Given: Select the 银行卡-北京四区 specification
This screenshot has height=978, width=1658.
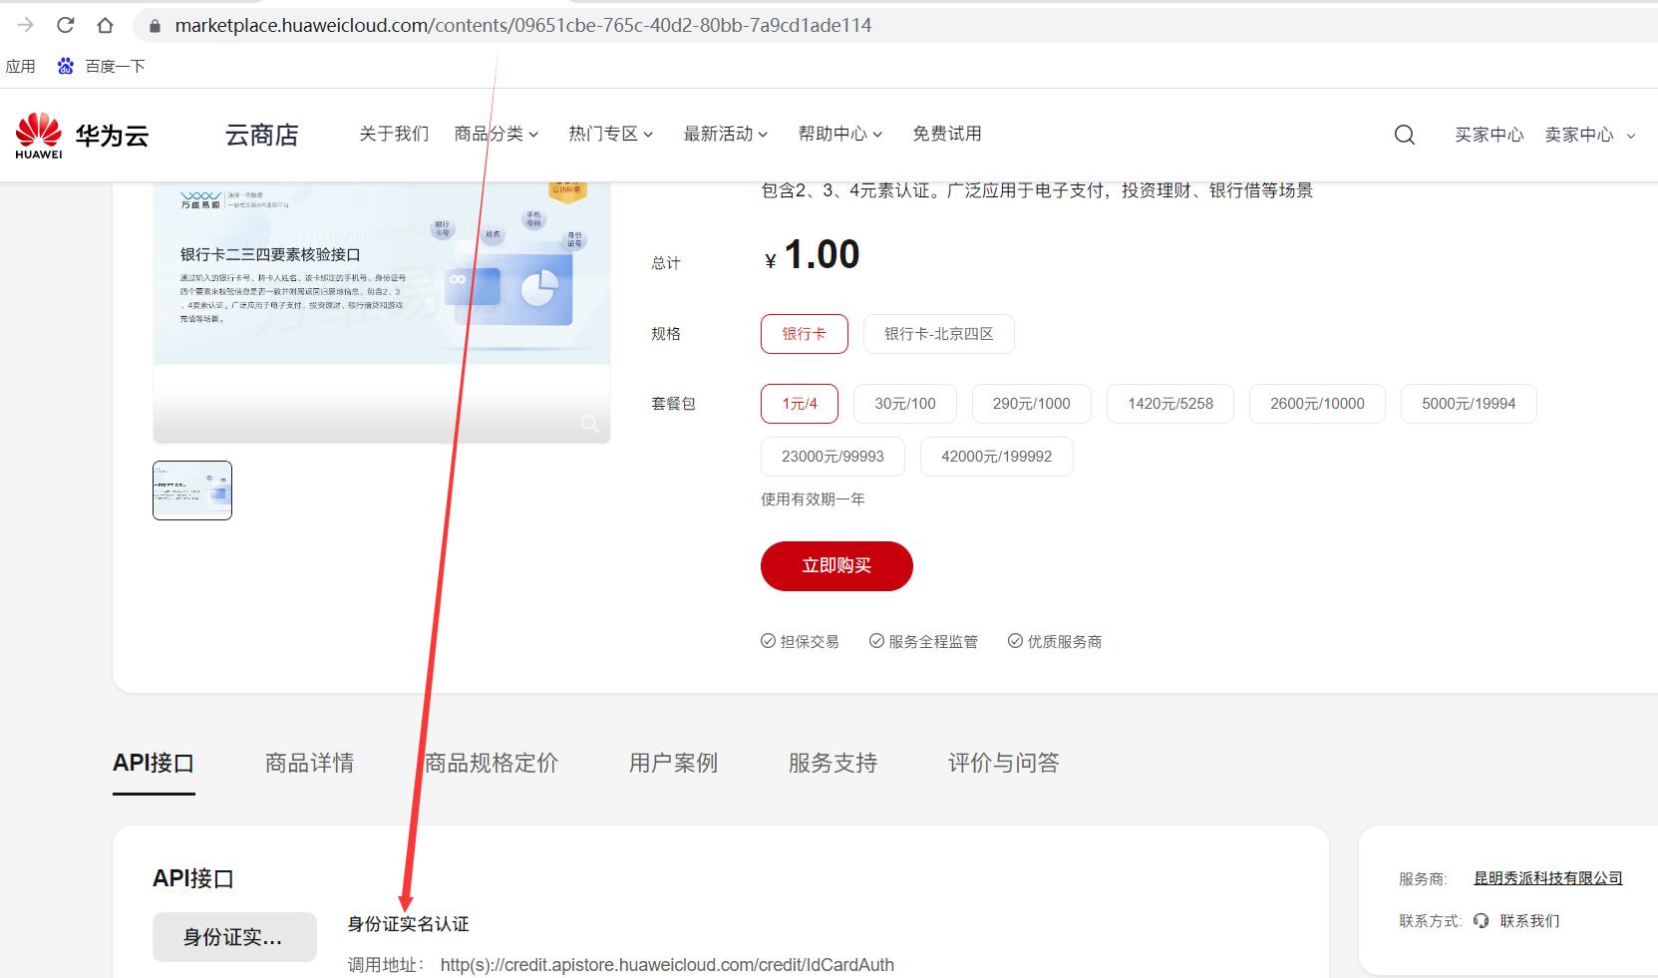Looking at the screenshot, I should click(x=937, y=334).
